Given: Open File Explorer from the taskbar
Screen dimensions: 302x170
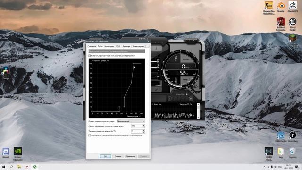Looking at the screenshot, I should (19, 167).
